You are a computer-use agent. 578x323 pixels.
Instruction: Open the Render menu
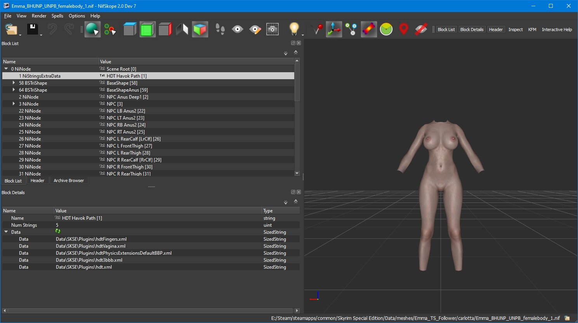point(39,16)
